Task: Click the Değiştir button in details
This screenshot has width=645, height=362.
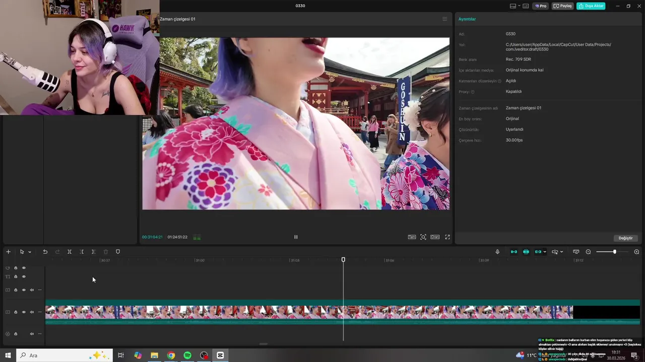Action: tap(626, 238)
